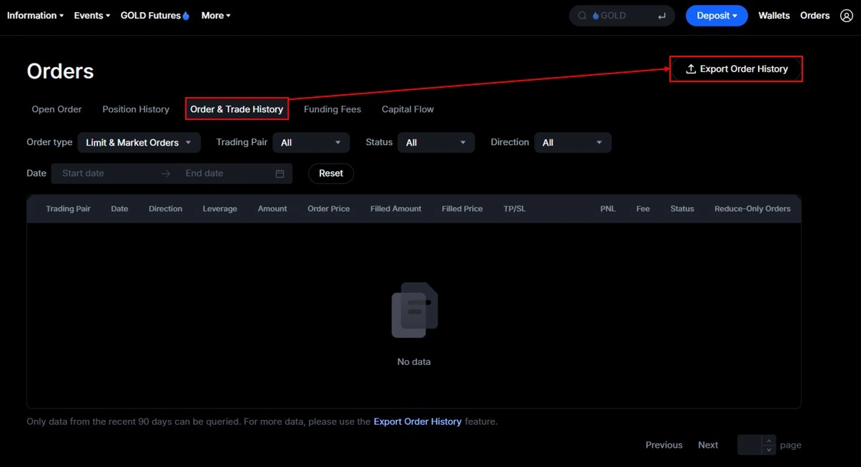Go to Wallets in top navigation
Screen dimensions: 861x467
point(774,16)
